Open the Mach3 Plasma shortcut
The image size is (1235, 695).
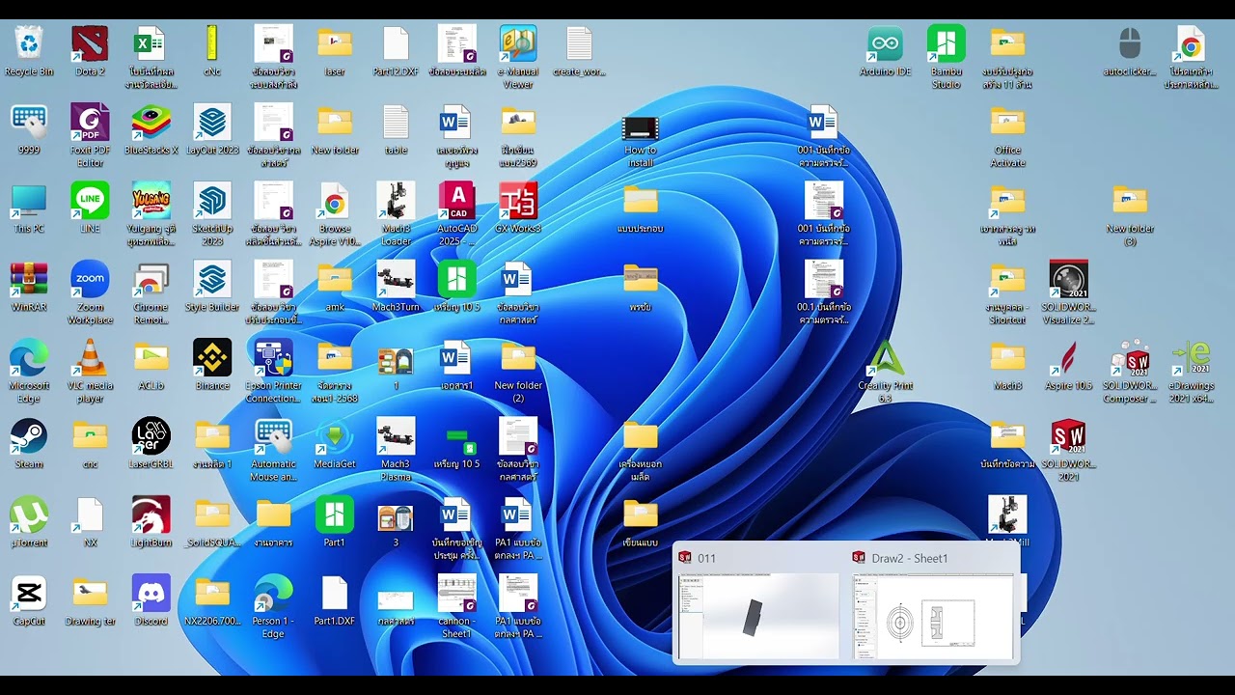click(x=396, y=450)
